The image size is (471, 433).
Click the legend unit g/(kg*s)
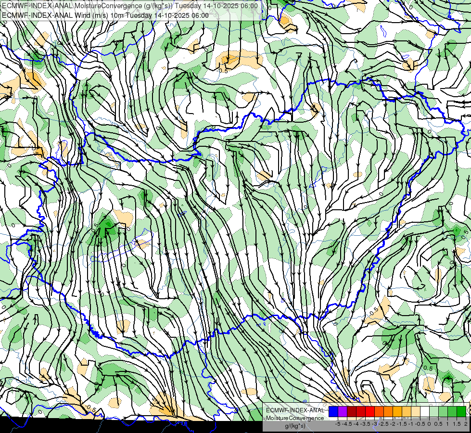295,426
